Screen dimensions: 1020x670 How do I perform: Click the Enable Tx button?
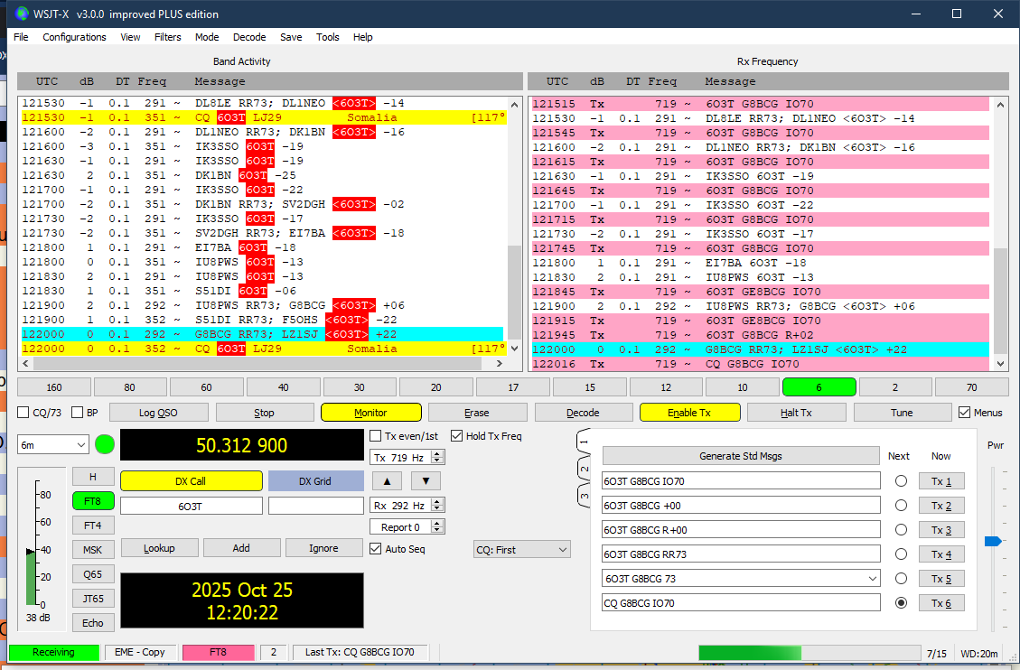(689, 413)
